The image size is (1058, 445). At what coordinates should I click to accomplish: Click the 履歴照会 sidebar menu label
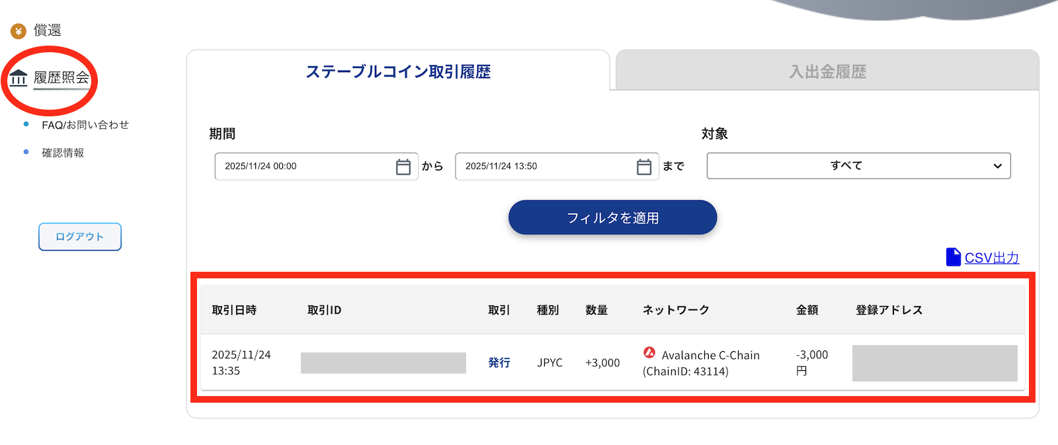(x=61, y=78)
